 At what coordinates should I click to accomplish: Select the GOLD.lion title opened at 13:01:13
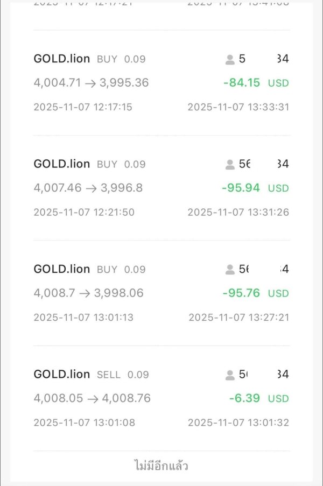pyautogui.click(x=61, y=269)
